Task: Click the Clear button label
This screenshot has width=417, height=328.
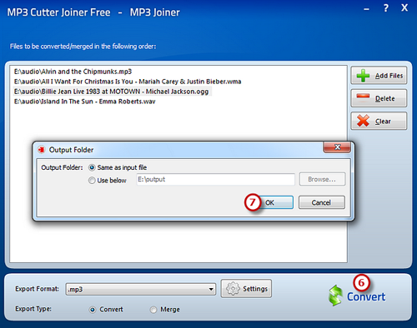Action: 383,122
